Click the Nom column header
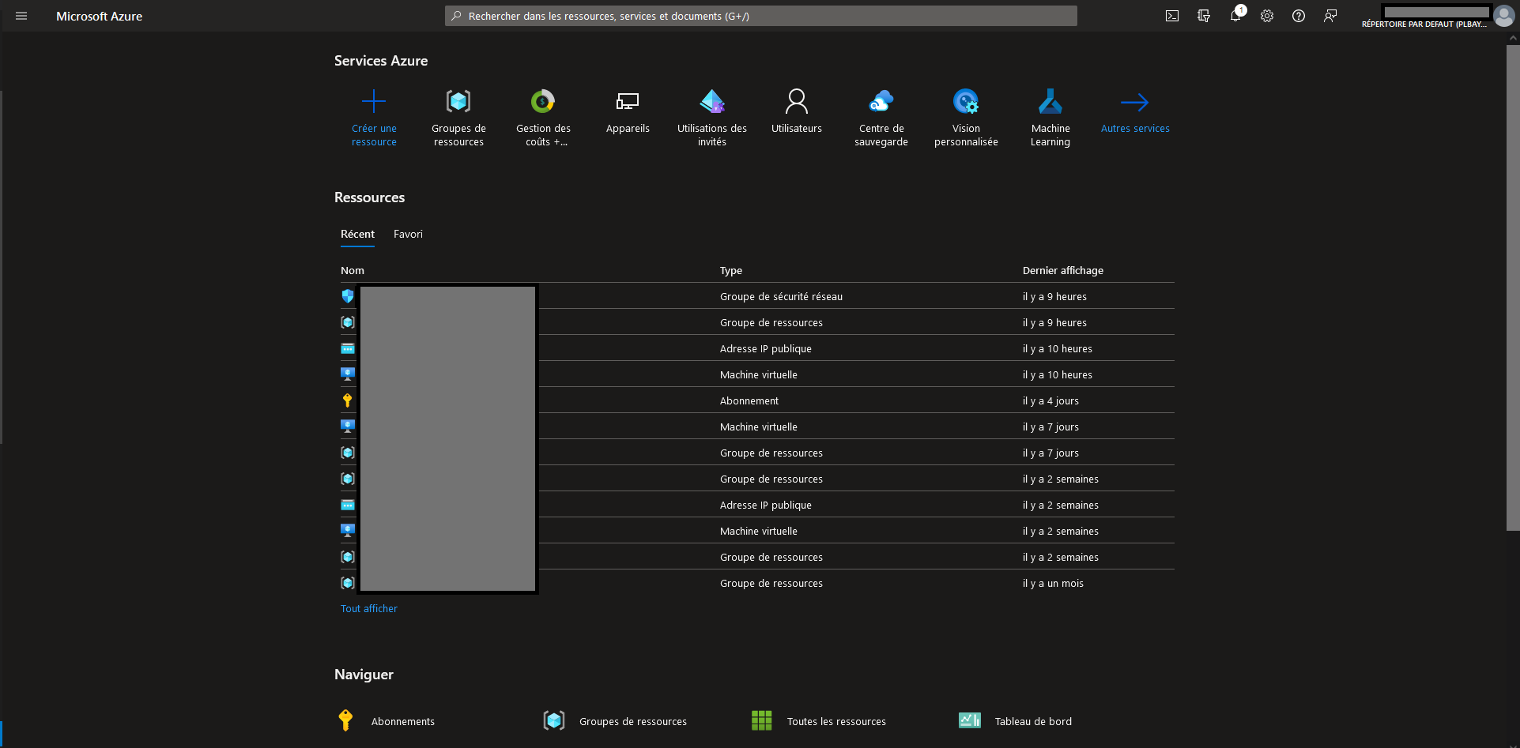Screen dimensions: 1520x748 click(x=353, y=271)
